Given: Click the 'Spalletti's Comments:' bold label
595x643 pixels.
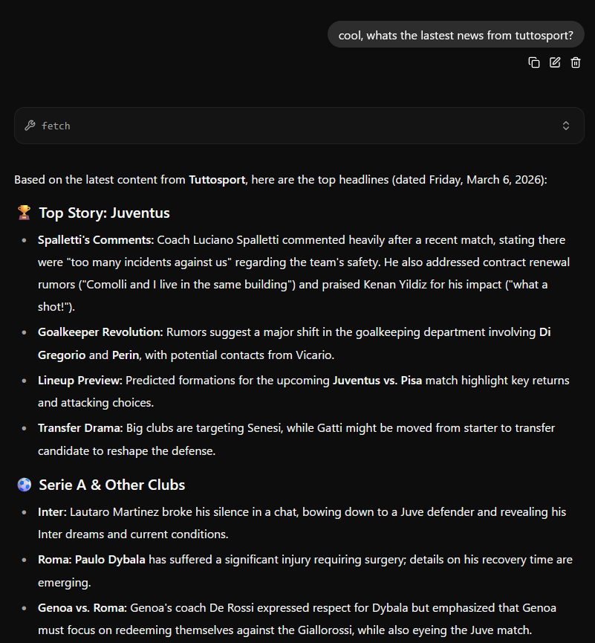Looking at the screenshot, I should coord(96,240).
